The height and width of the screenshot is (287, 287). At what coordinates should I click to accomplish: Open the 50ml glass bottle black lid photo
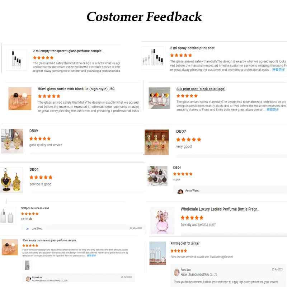(20, 99)
